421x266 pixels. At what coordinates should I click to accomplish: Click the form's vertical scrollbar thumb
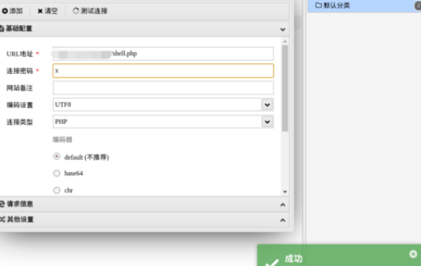pyautogui.click(x=285, y=89)
